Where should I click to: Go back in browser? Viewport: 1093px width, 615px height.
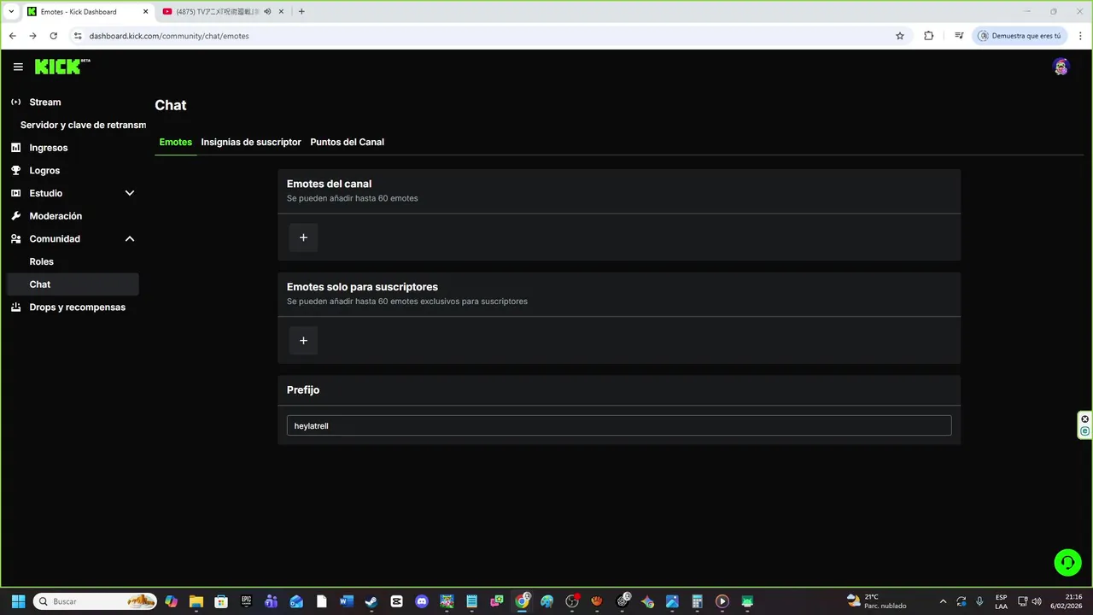12,36
